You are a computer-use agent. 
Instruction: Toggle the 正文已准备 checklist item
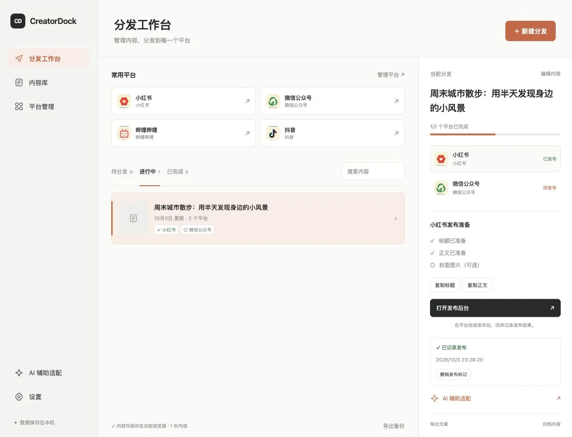coord(448,253)
